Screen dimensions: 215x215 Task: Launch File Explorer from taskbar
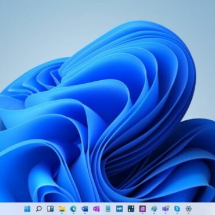(62, 209)
